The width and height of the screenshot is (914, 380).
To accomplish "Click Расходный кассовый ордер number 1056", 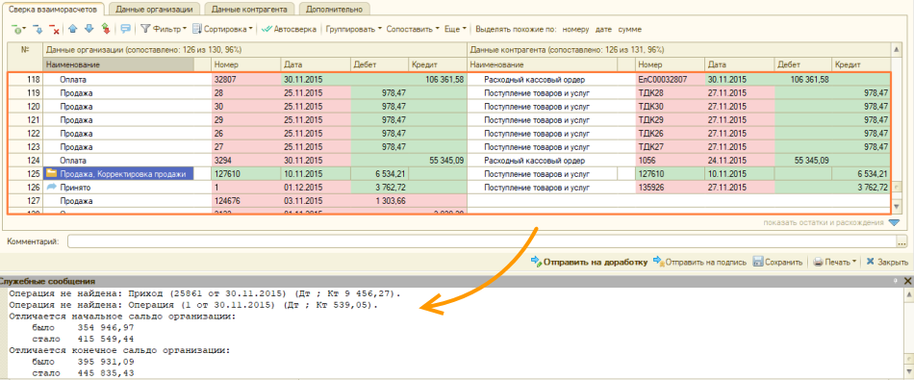I will tap(670, 160).
